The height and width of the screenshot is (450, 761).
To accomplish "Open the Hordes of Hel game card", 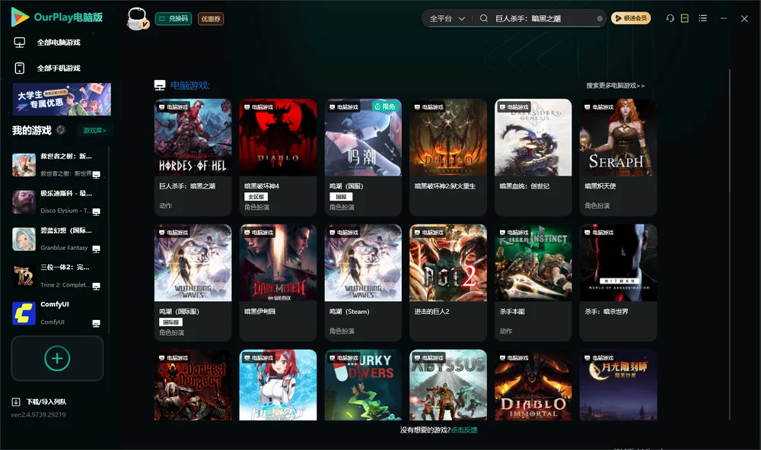I will coord(193,157).
